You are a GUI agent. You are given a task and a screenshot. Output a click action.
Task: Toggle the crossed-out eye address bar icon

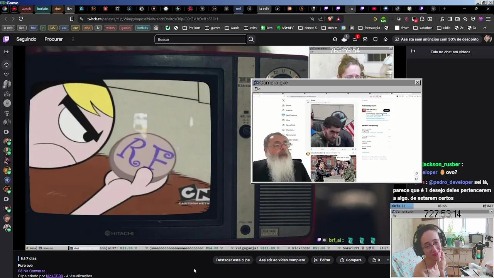(312, 19)
